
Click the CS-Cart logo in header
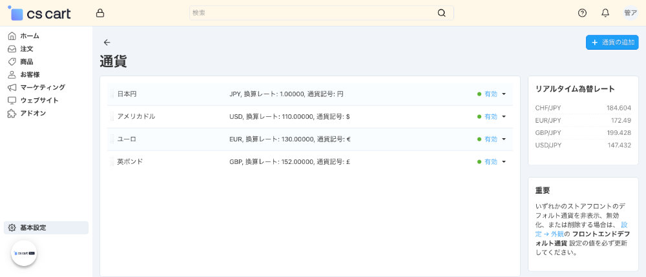click(x=40, y=13)
